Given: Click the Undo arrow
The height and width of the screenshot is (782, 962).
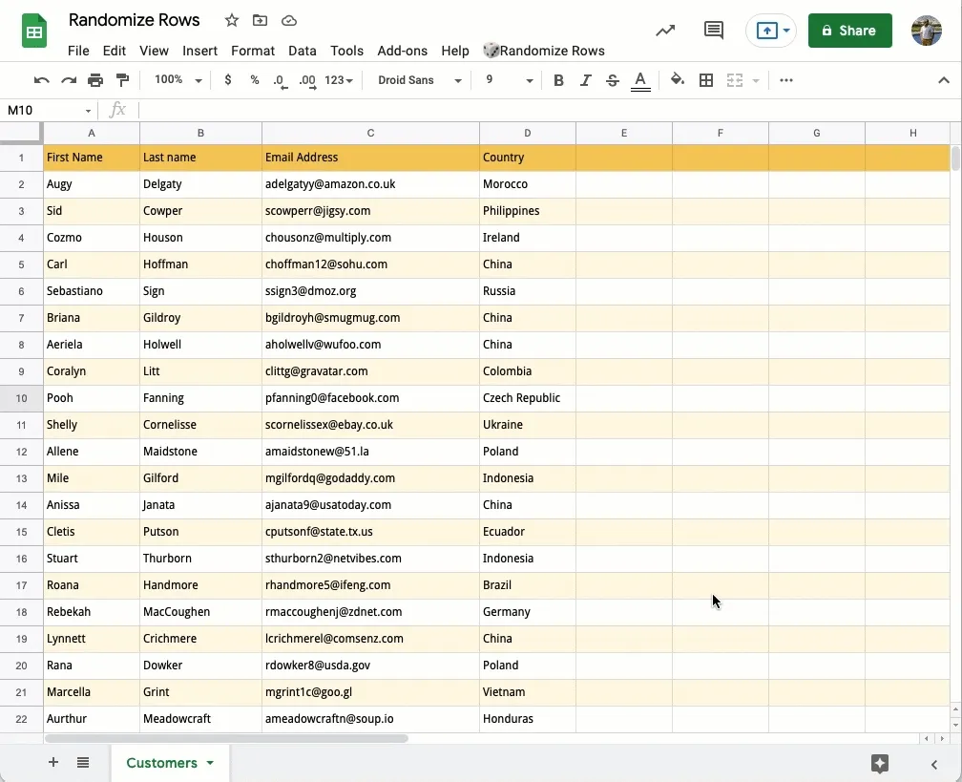Looking at the screenshot, I should pos(43,80).
